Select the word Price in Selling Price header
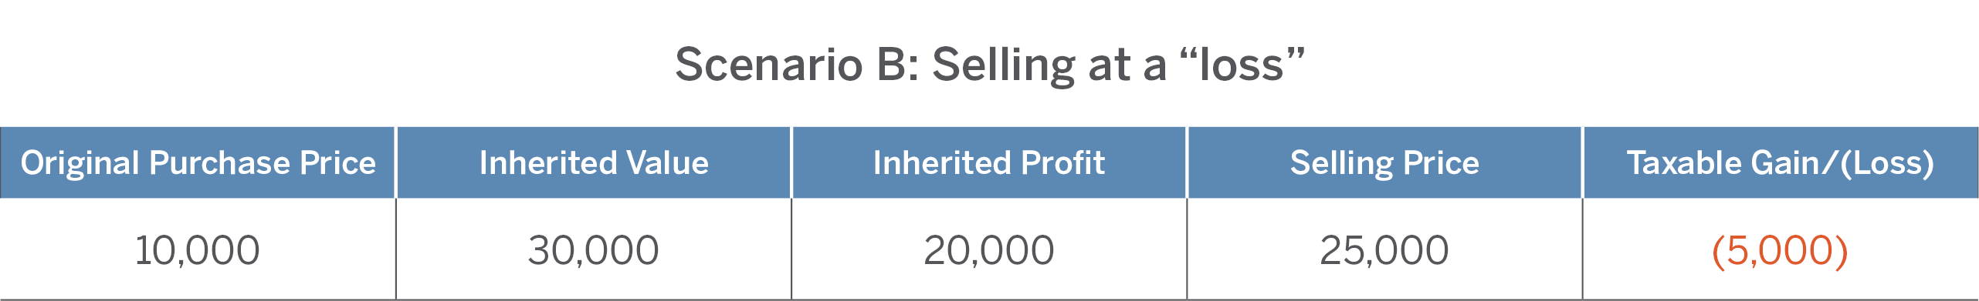This screenshot has width=1979, height=301. 1441,162
